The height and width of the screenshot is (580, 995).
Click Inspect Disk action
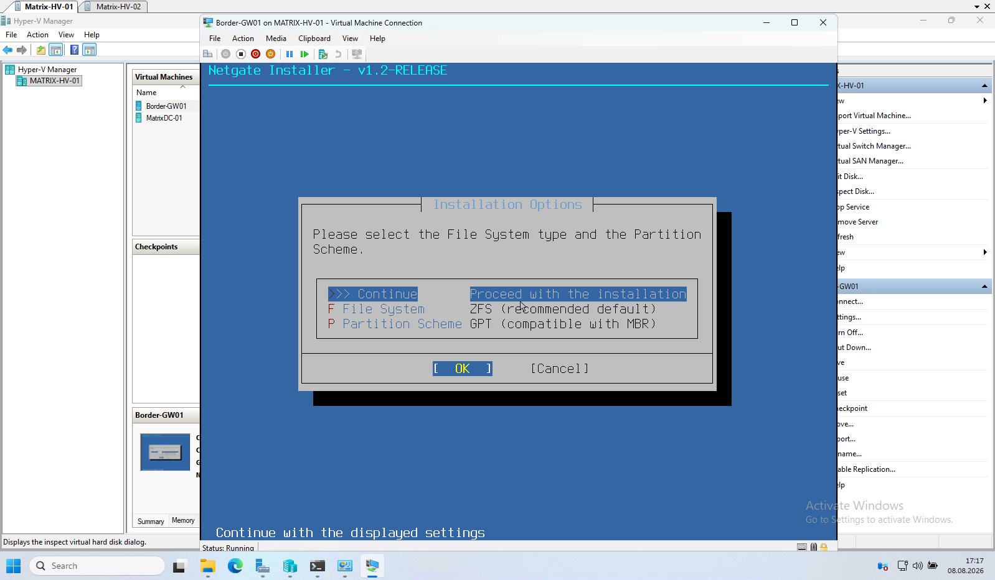[x=856, y=191]
